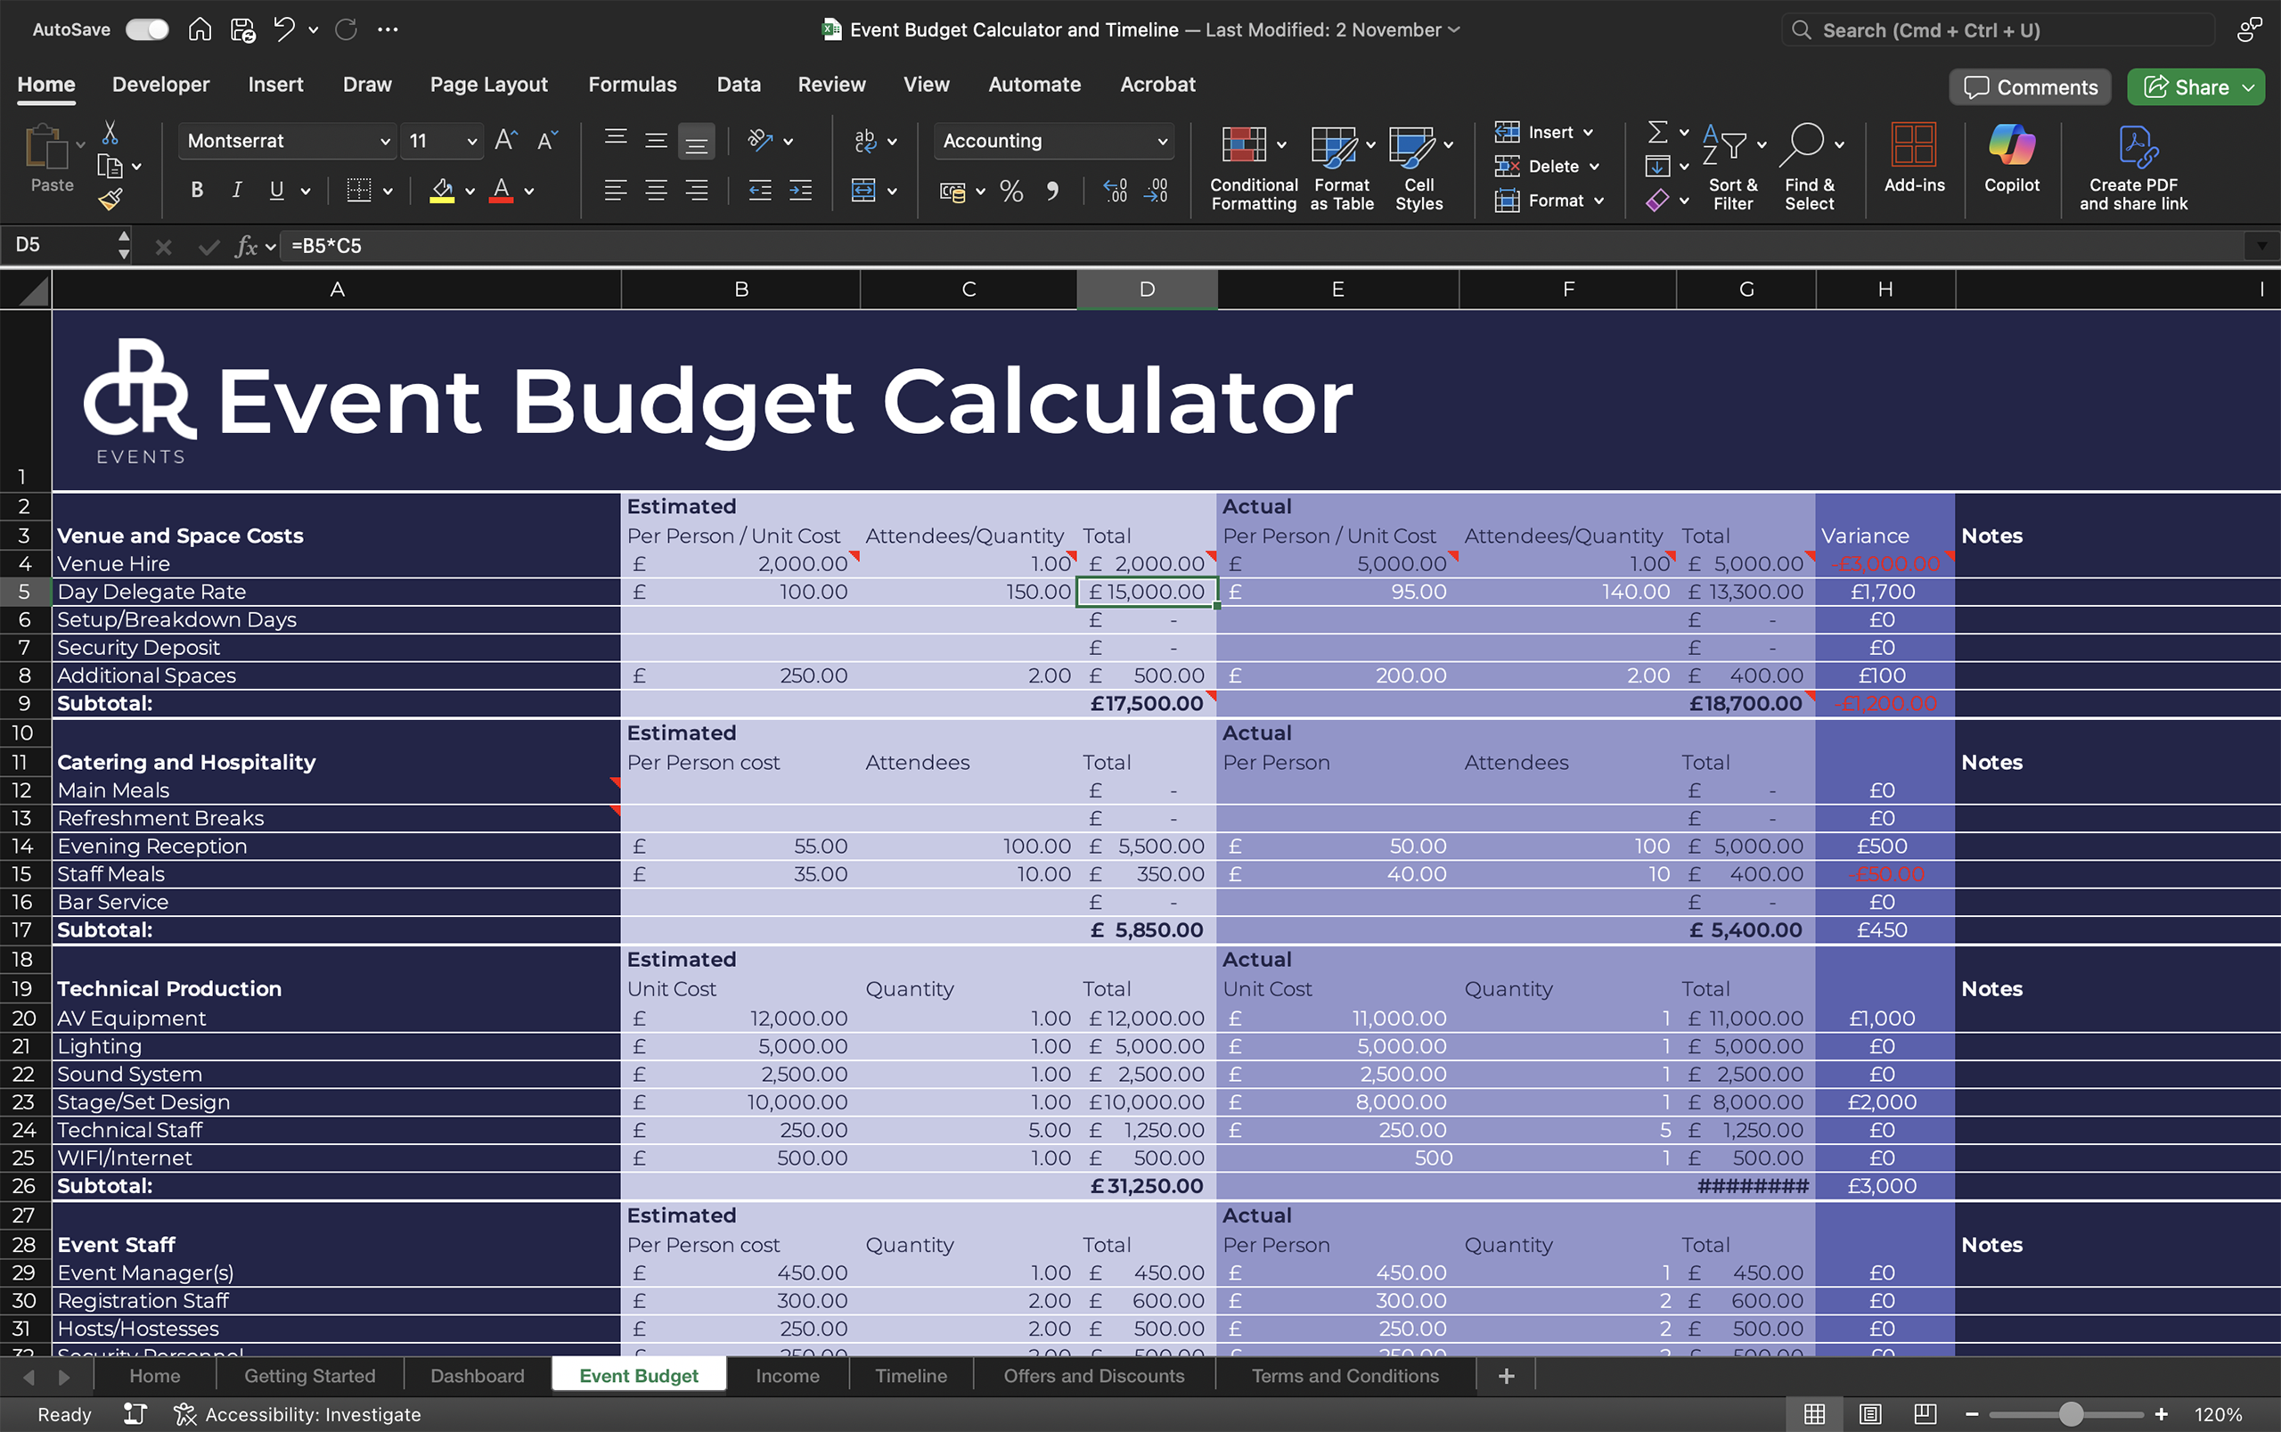2281x1432 pixels.
Task: Toggle the AutoSave switch
Action: 147,29
